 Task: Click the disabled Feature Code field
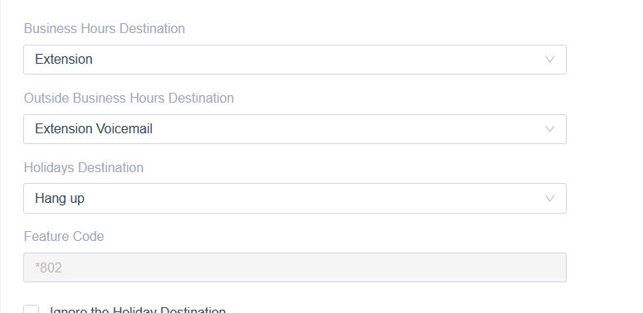pyautogui.click(x=295, y=267)
